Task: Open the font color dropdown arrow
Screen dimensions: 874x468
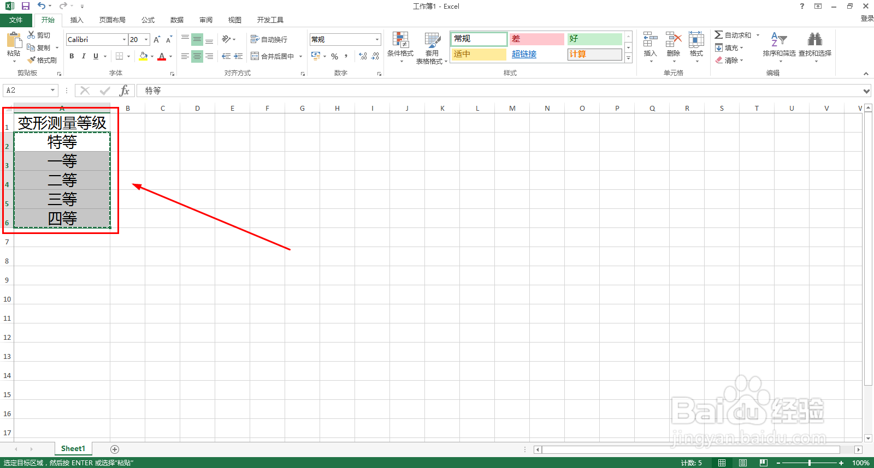Action: tap(170, 56)
